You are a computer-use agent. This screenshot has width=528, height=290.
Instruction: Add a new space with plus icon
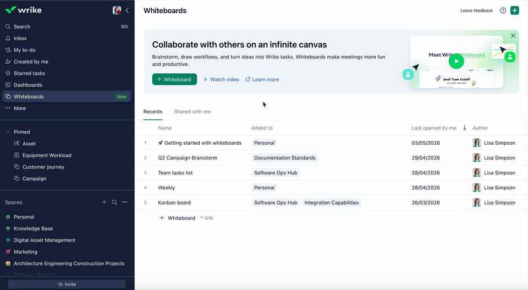pos(104,202)
